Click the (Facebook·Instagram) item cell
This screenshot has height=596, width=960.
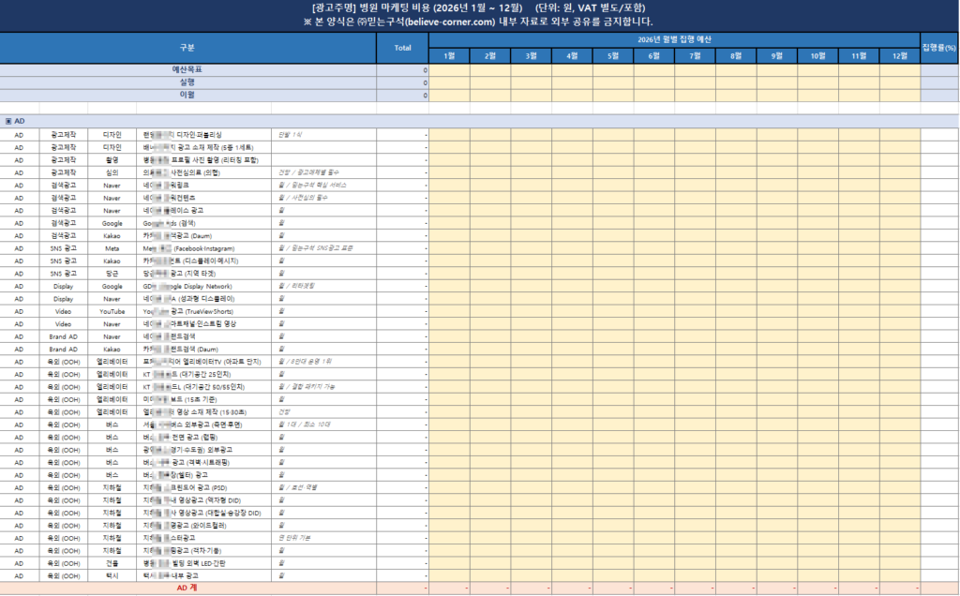(203, 248)
